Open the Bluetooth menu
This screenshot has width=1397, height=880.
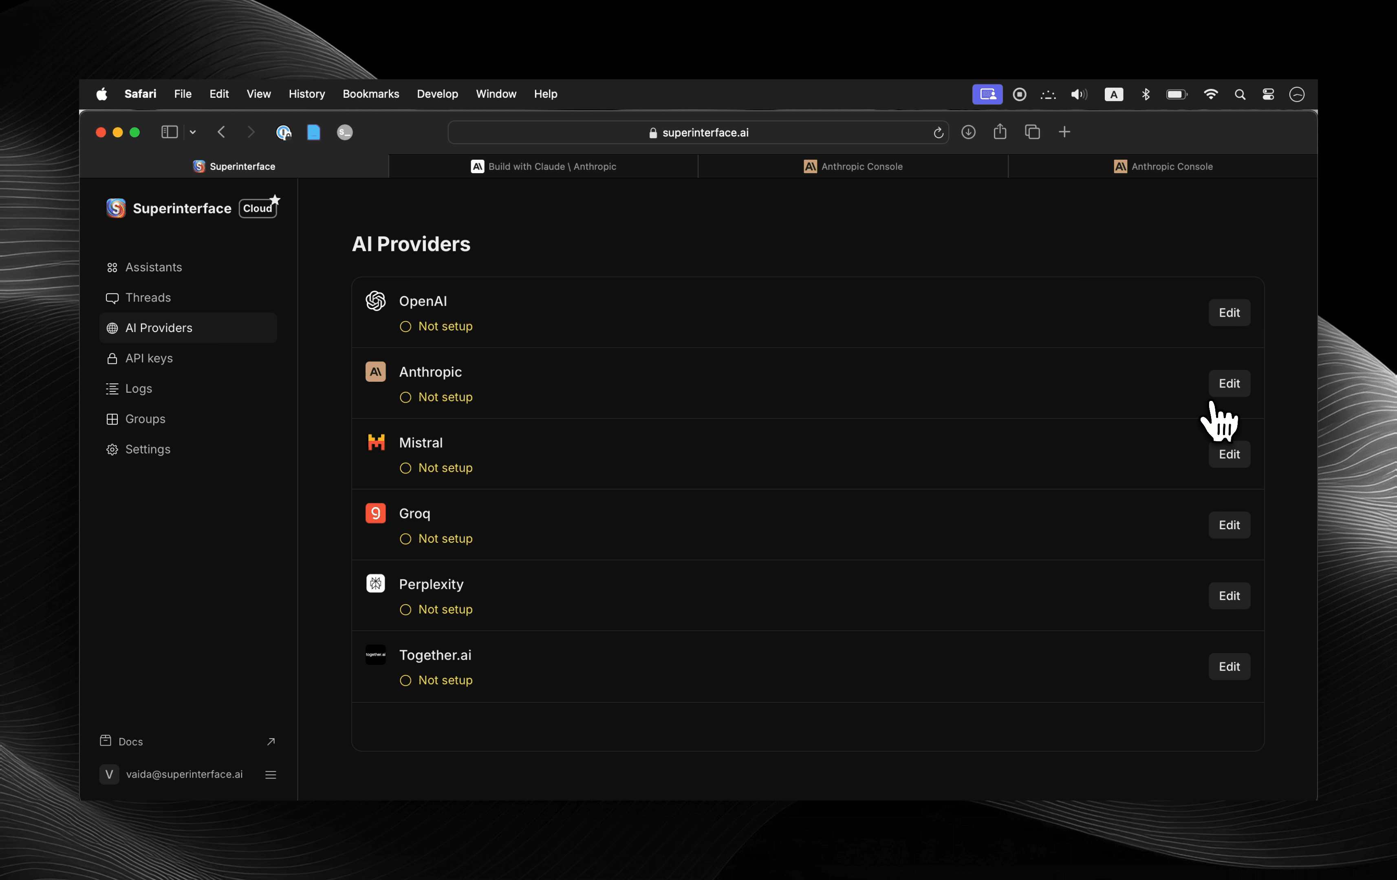coord(1145,95)
